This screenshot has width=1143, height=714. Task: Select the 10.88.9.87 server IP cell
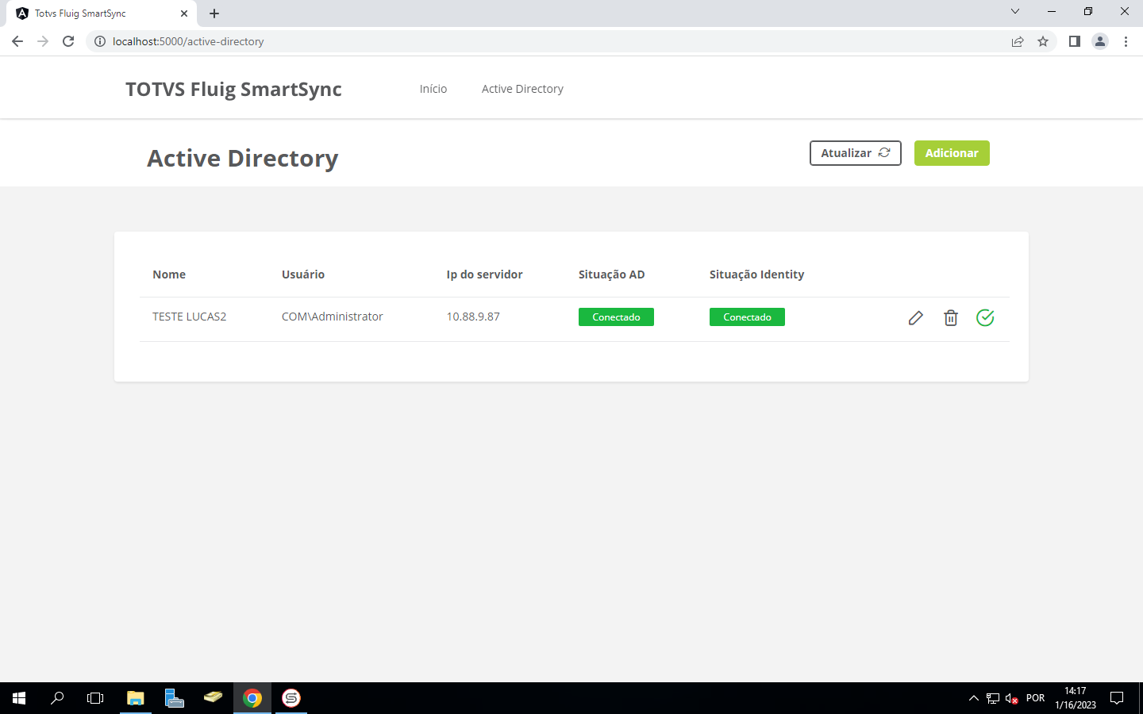click(x=473, y=317)
